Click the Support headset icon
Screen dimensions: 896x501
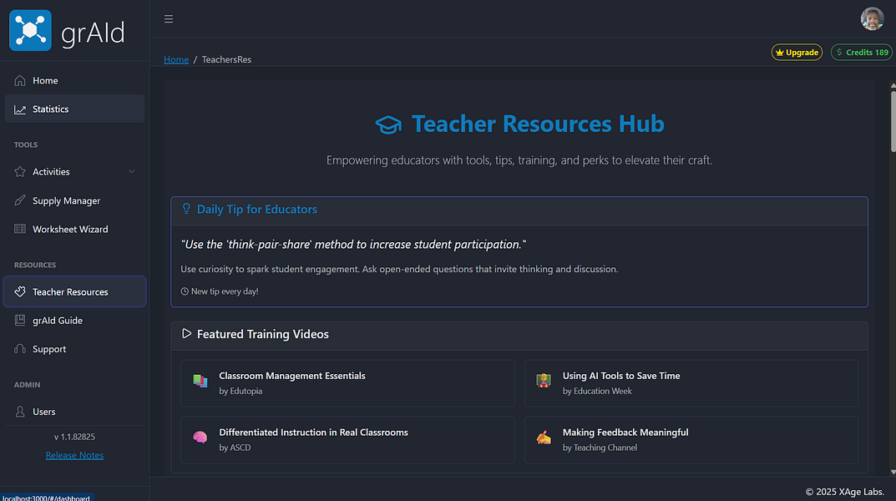[20, 349]
